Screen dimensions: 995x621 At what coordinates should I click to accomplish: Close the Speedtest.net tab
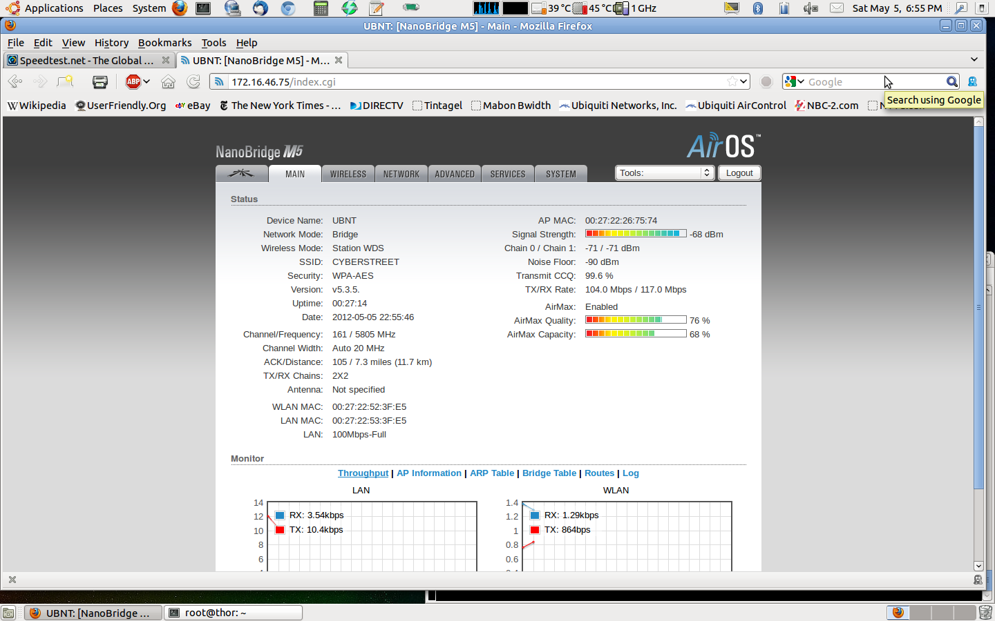pos(166,61)
